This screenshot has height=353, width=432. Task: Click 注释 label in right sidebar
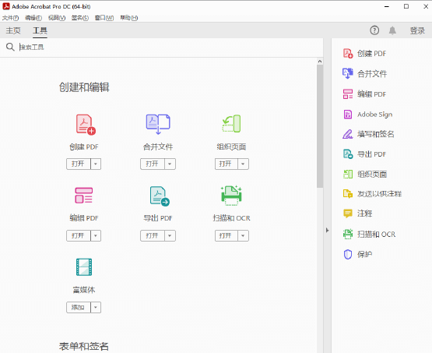pos(364,214)
